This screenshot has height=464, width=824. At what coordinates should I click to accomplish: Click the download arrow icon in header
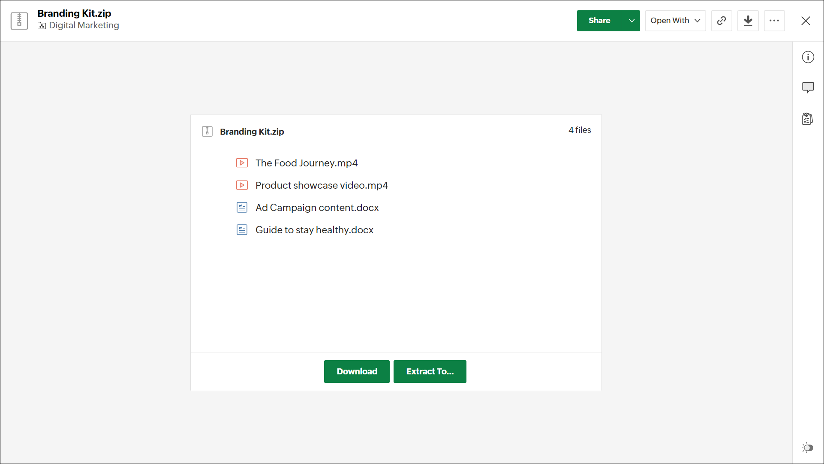coord(748,21)
